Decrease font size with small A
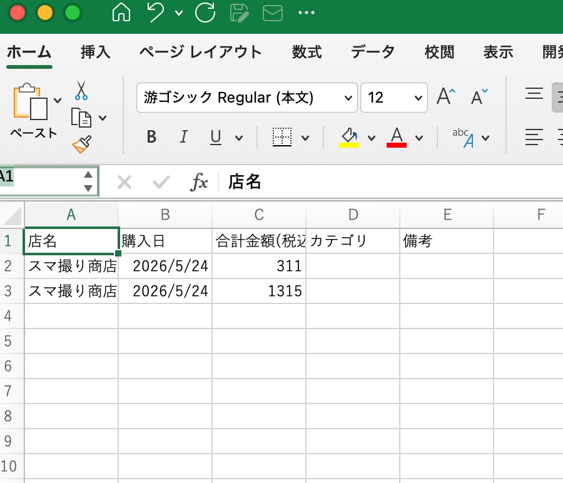This screenshot has width=563, height=483. click(x=479, y=96)
